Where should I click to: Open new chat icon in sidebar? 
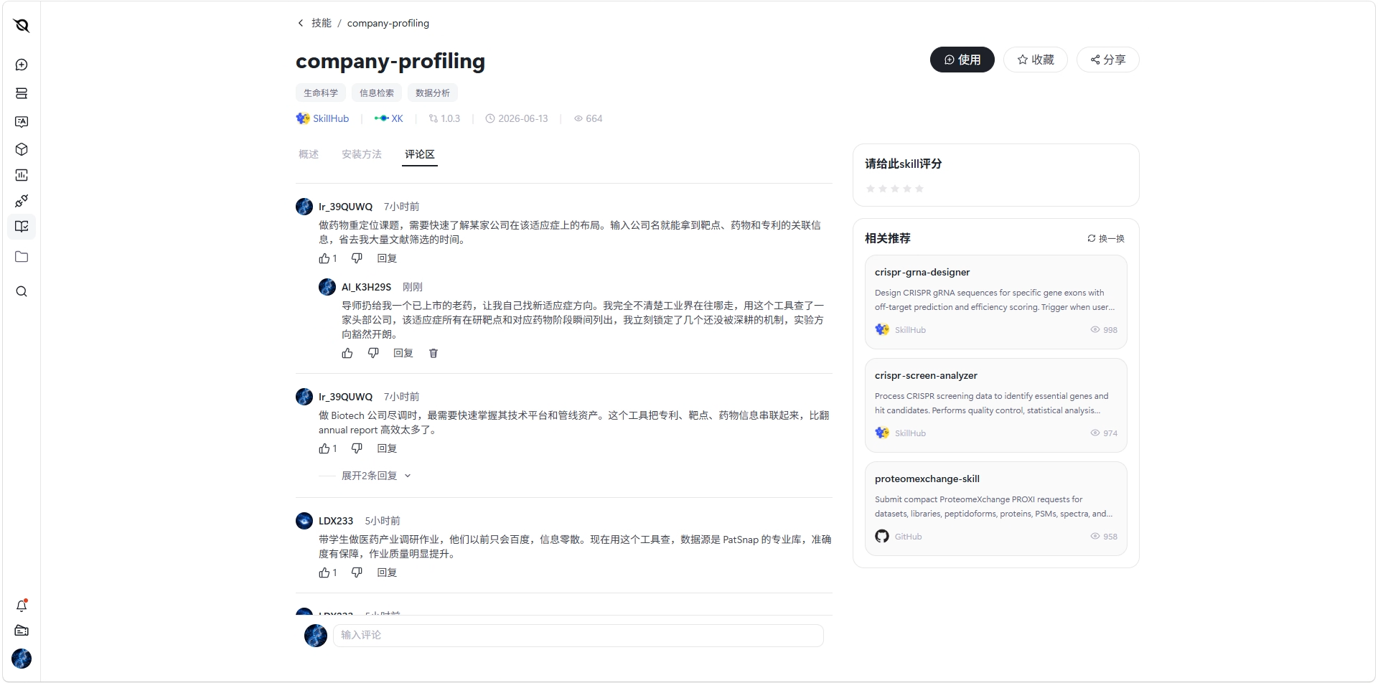coord(22,65)
